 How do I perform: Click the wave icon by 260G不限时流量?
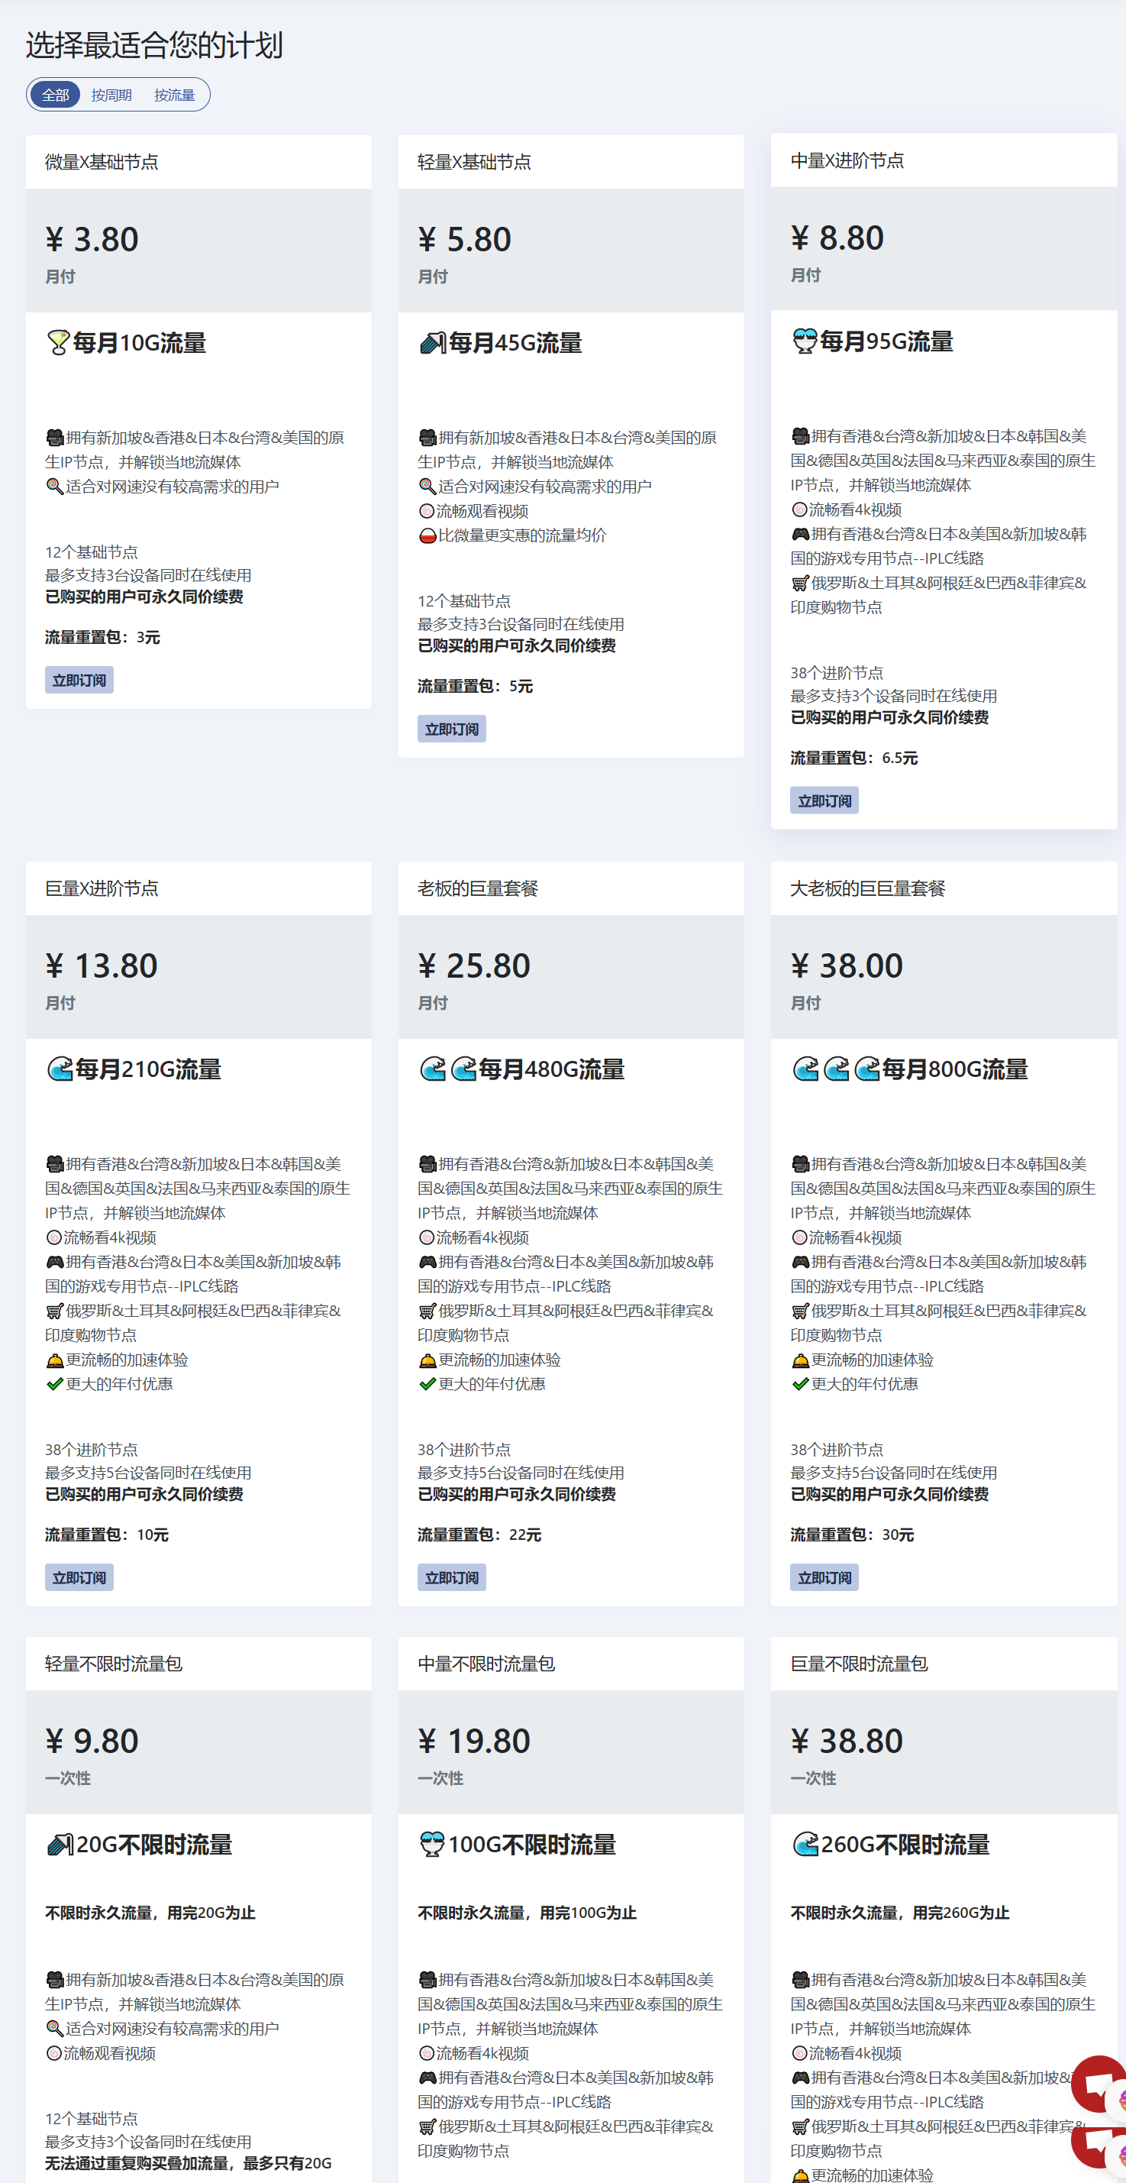(x=804, y=1844)
